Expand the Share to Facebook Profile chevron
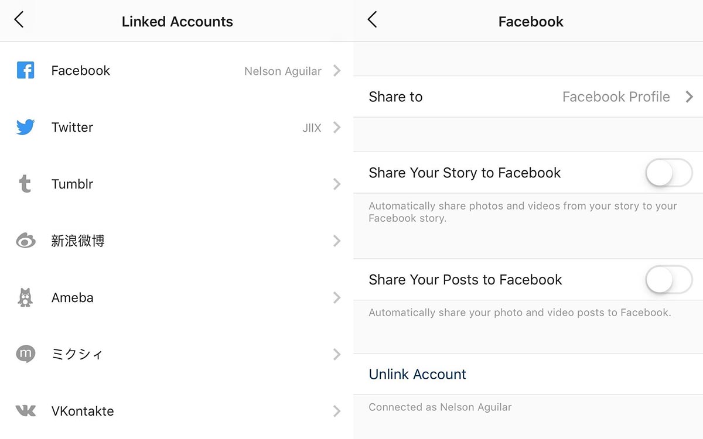The image size is (703, 439). (x=689, y=97)
